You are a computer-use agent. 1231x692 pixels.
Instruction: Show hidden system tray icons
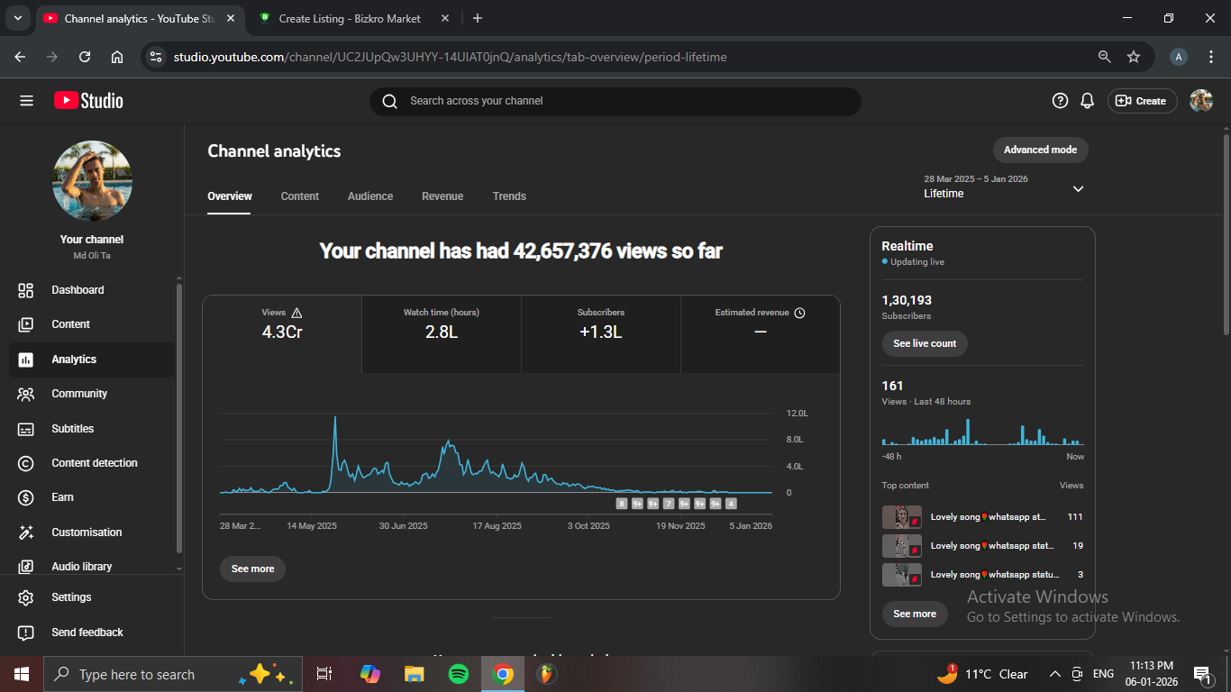[x=1054, y=674]
